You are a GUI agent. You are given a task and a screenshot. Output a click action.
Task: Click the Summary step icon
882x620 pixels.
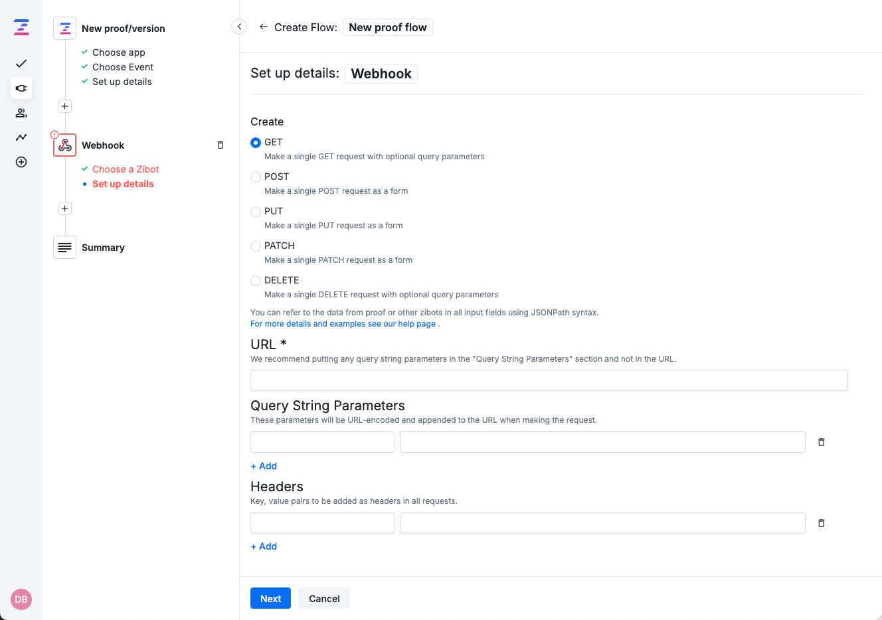(x=64, y=247)
